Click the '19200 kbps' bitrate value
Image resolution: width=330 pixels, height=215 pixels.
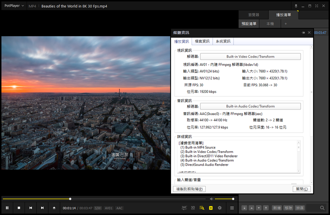tap(208, 91)
